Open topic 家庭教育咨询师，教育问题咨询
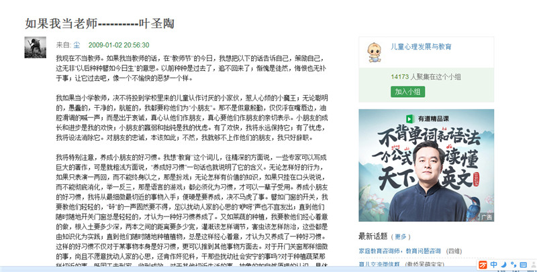This screenshot has height=272, width=537. (x=399, y=251)
